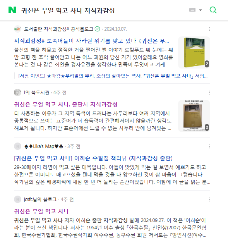Click the 도서출판 지식과감성 blog profile avatar

pos(17,29)
